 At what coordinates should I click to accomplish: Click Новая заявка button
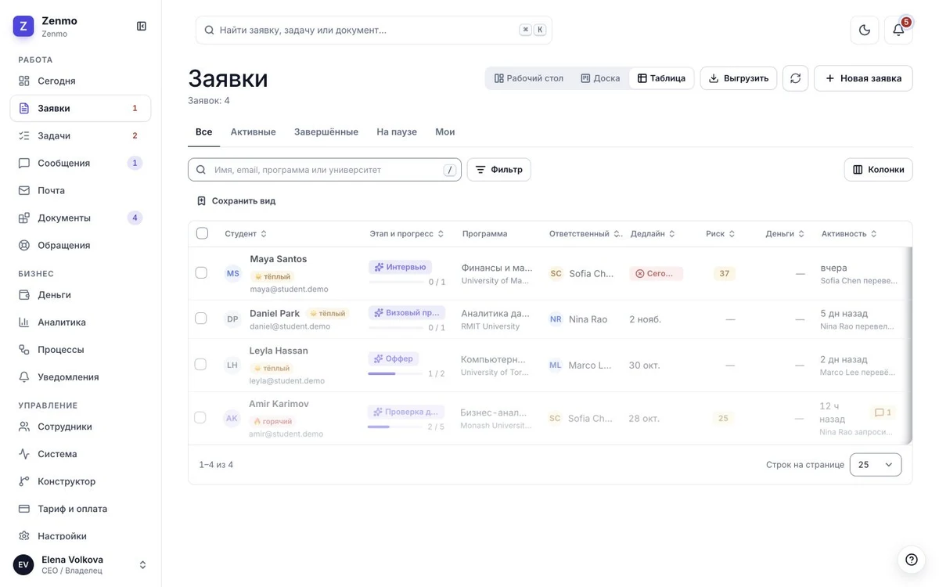[863, 78]
